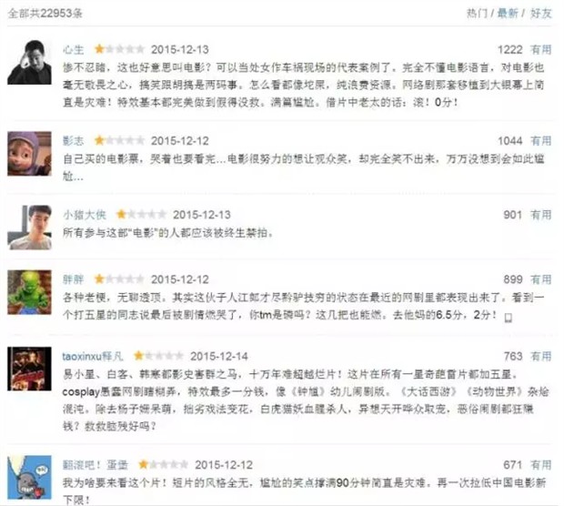This screenshot has height=506, width=564.
Task: Open 胖胖's green Hulk avatar
Action: coord(29,292)
